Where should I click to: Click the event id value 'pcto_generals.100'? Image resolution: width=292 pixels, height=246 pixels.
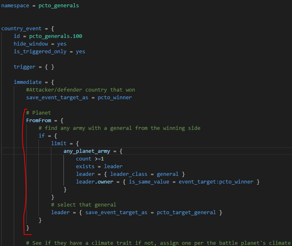56,36
